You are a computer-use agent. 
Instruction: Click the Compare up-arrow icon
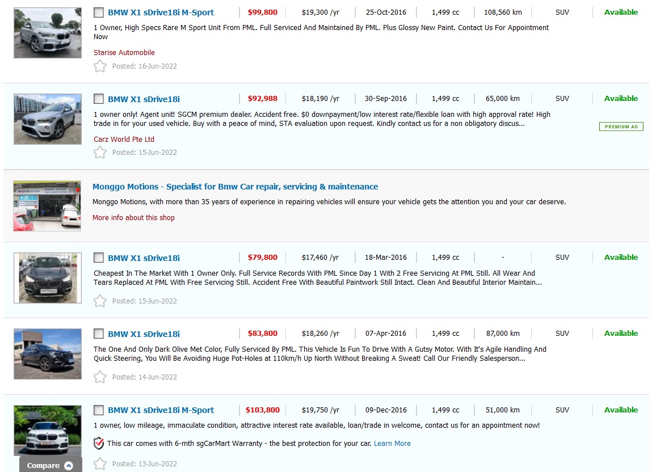(x=69, y=466)
